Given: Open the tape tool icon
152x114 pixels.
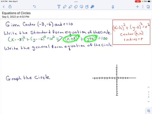Looking at the screenshot, I should click(x=92, y=7).
